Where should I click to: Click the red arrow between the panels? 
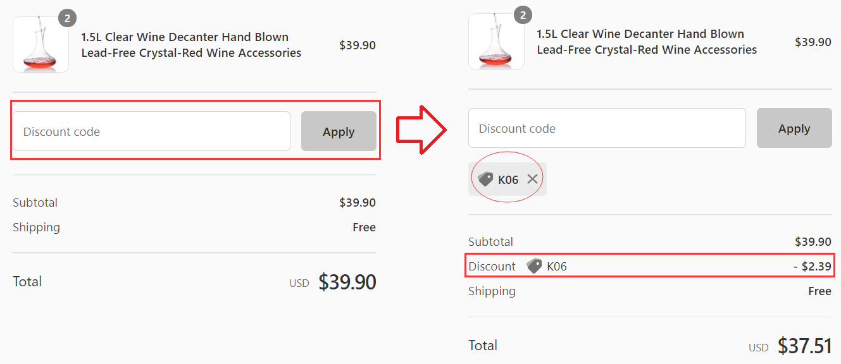(421, 130)
